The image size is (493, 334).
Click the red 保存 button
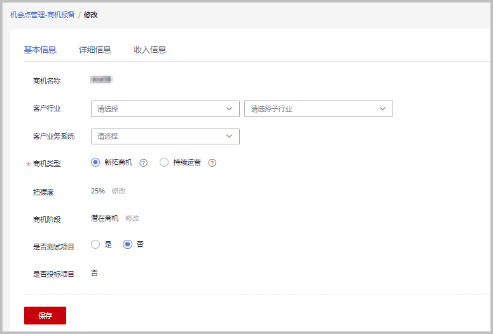click(x=45, y=316)
